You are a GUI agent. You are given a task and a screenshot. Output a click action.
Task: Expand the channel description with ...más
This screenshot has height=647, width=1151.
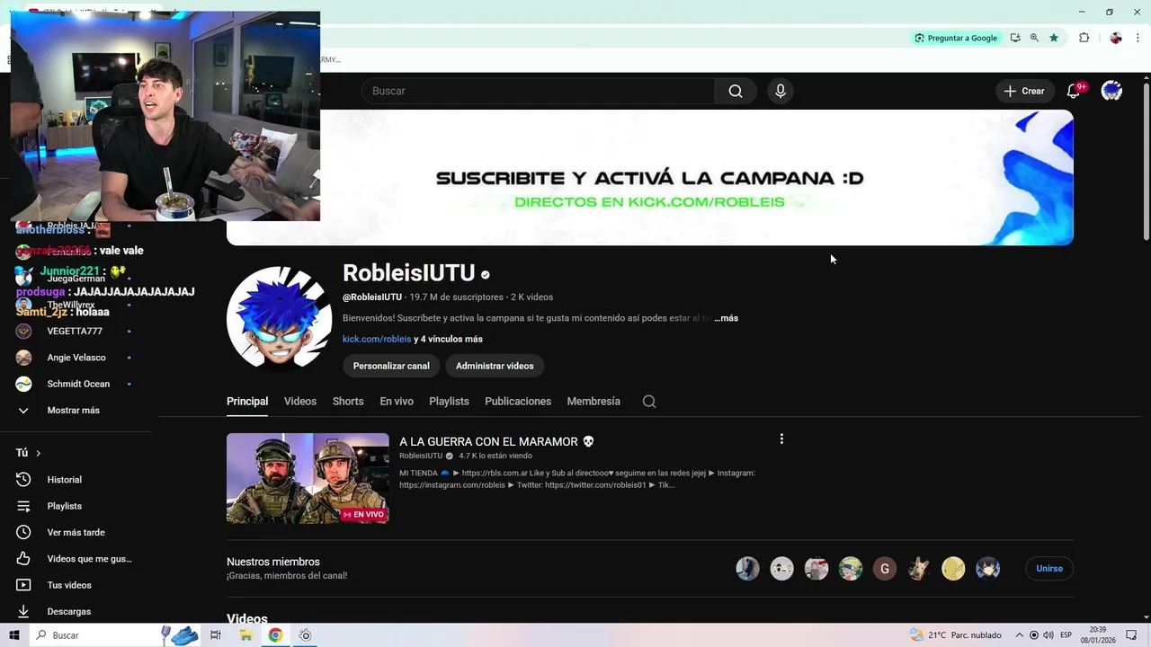(x=726, y=318)
